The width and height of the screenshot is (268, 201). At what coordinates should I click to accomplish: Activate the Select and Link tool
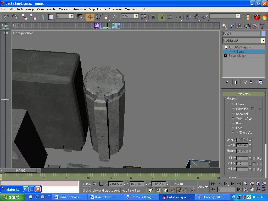(24, 17)
